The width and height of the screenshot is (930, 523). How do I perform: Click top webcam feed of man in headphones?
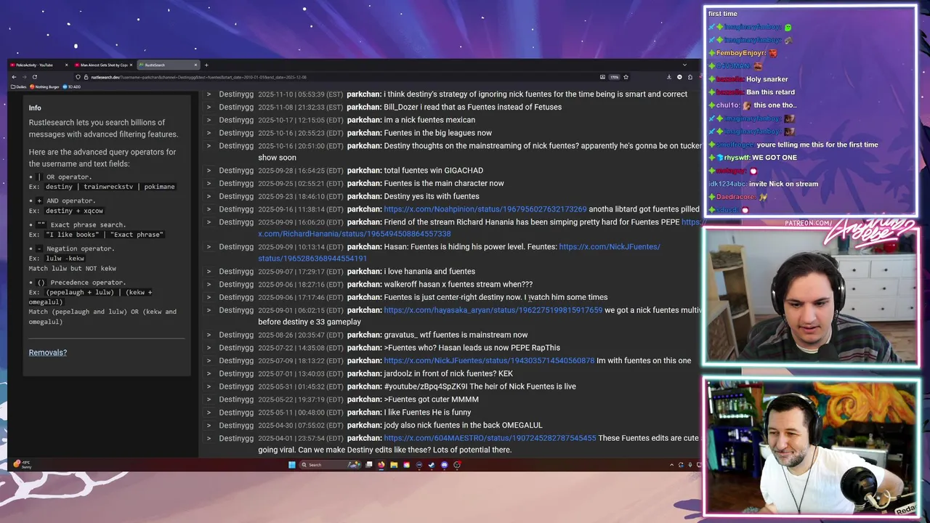(810, 297)
